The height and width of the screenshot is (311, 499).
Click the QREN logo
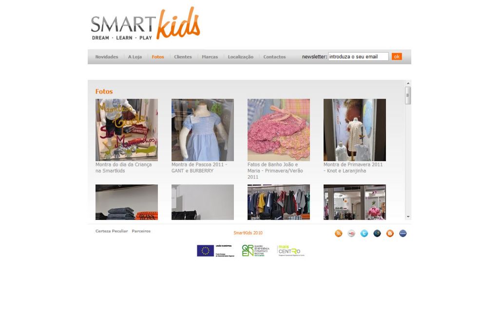255,251
